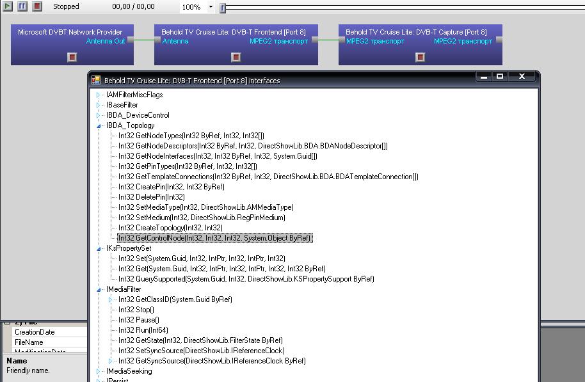Screen dimensions: 585x382
Task: Click the state icon on DVB-T Frontend filter
Action: coord(236,58)
